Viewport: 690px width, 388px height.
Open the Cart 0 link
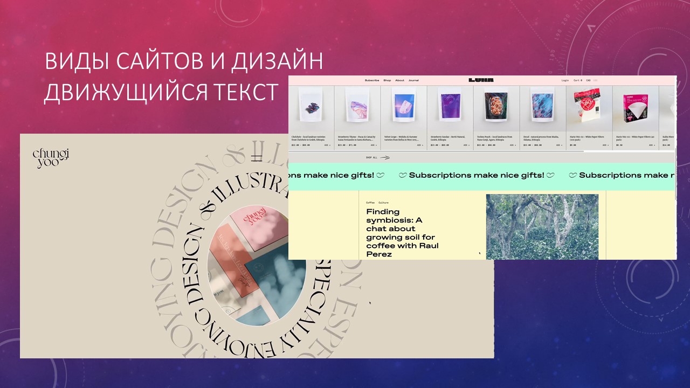coord(578,80)
